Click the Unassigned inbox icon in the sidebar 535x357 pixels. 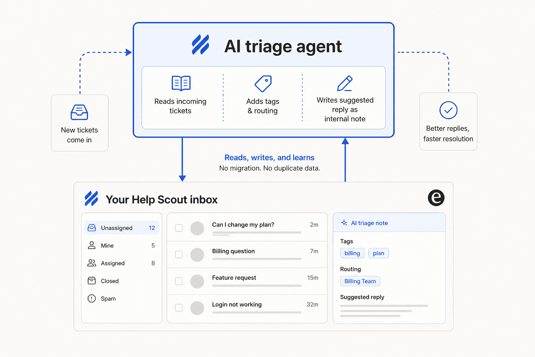[92, 228]
